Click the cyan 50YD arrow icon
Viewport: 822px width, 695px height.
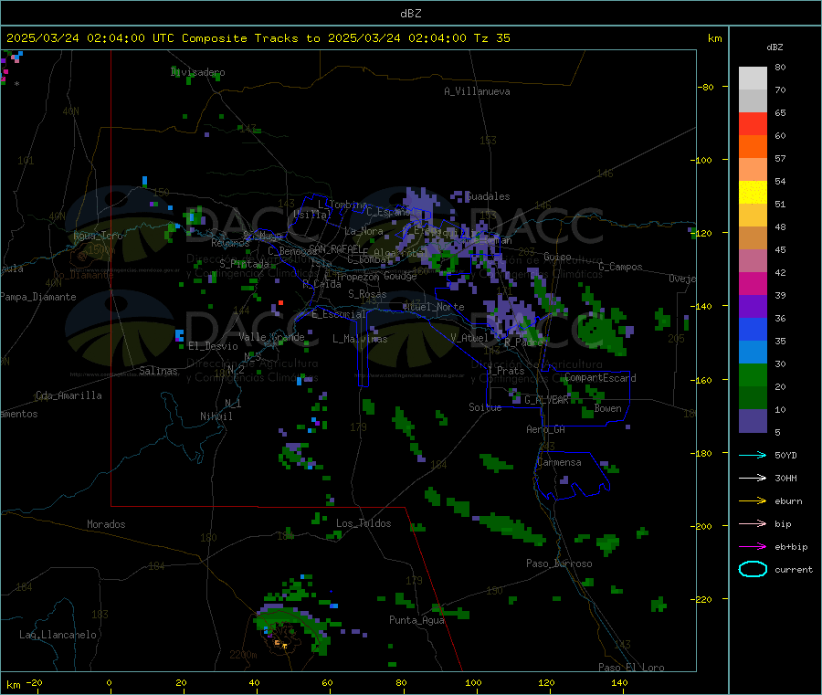[753, 455]
